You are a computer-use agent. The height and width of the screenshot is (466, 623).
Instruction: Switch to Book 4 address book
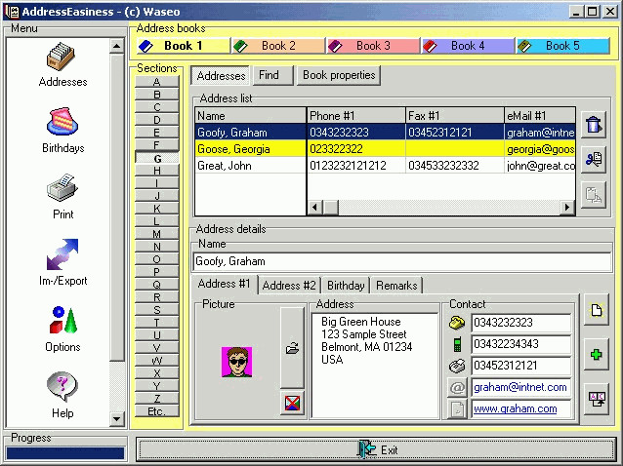point(468,46)
